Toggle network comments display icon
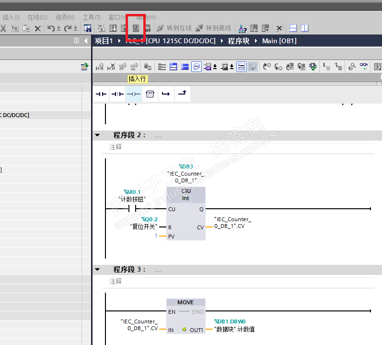 coord(242,67)
